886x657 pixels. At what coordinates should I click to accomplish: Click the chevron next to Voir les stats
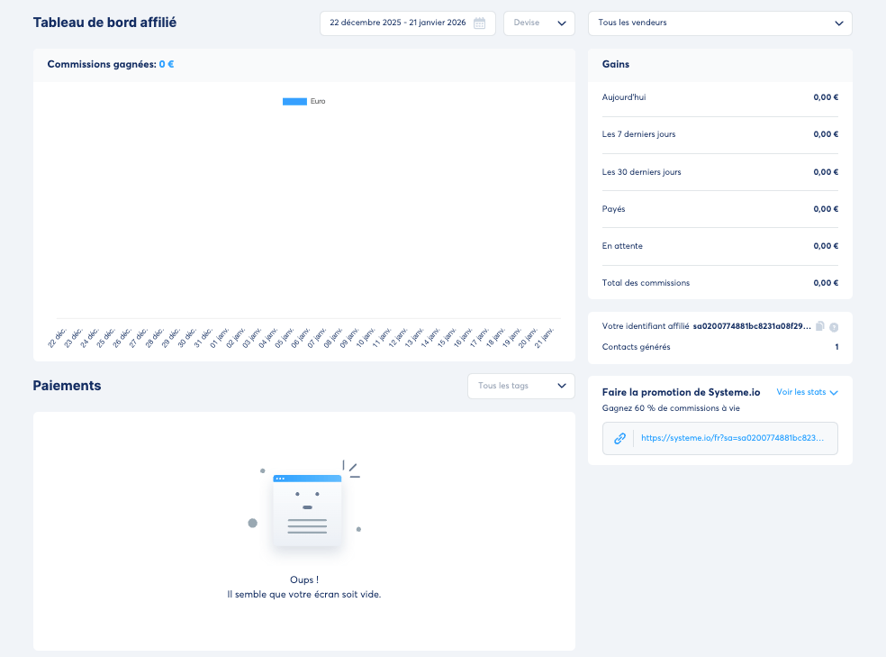coord(834,393)
